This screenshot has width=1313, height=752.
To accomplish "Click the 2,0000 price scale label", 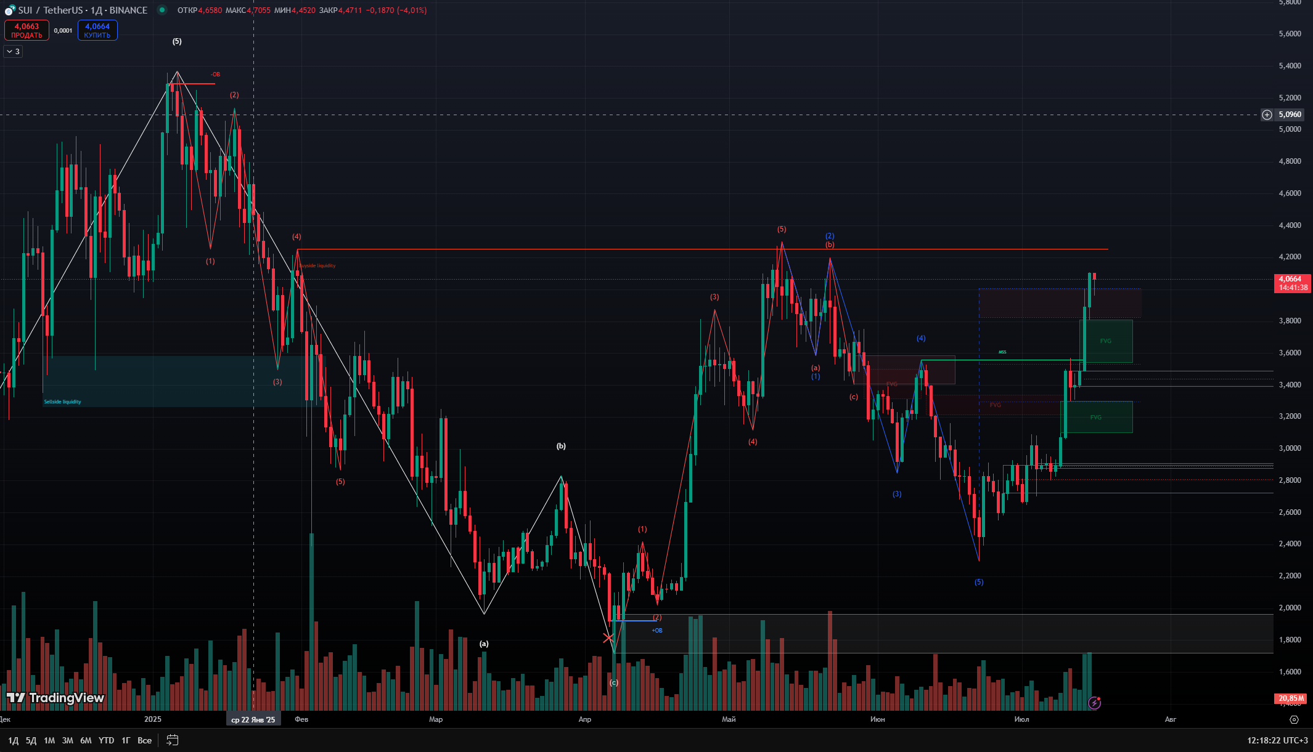I will tap(1290, 608).
